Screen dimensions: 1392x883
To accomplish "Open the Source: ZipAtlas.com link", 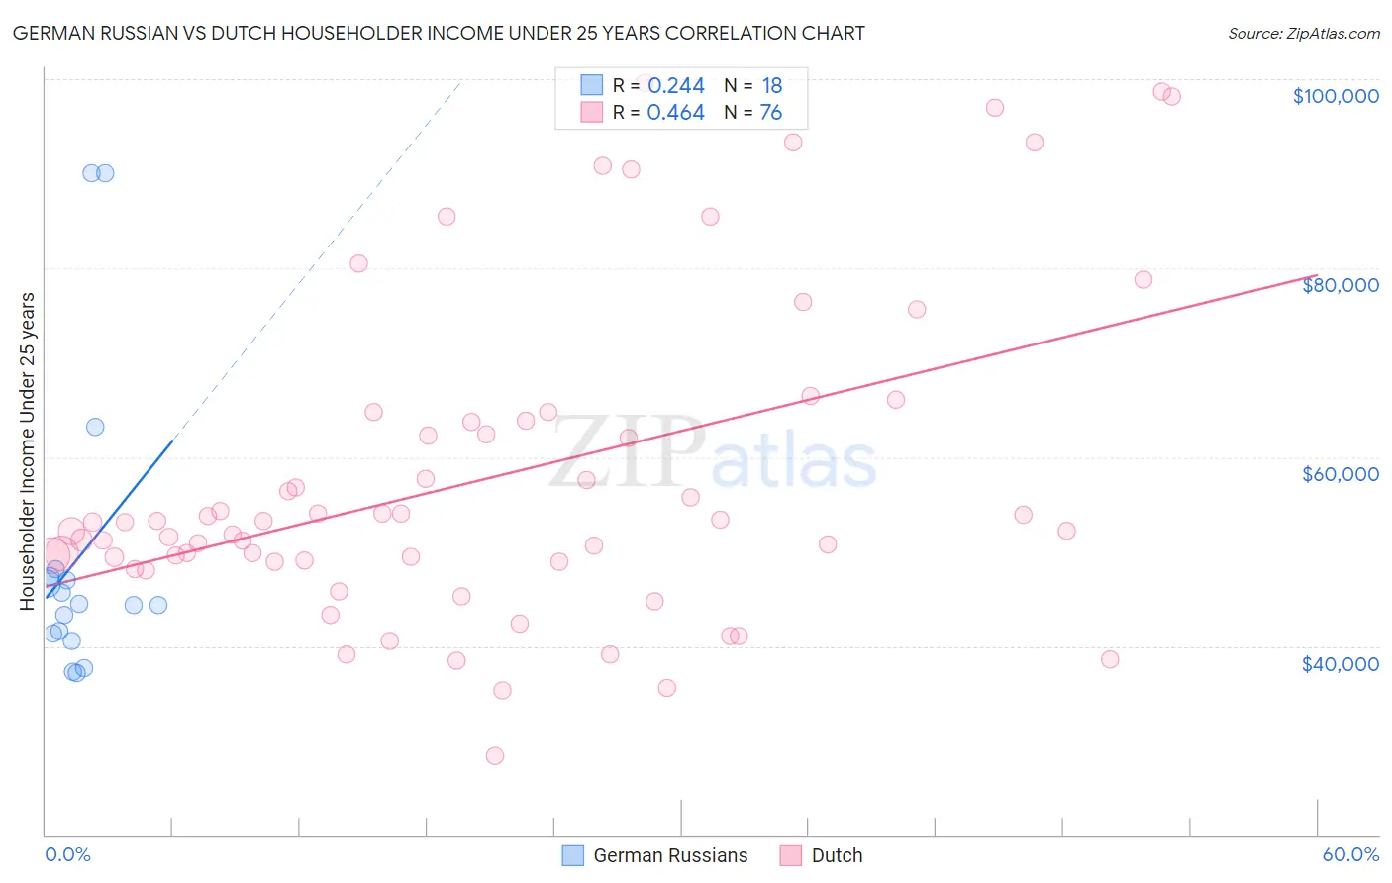I will point(1304,33).
